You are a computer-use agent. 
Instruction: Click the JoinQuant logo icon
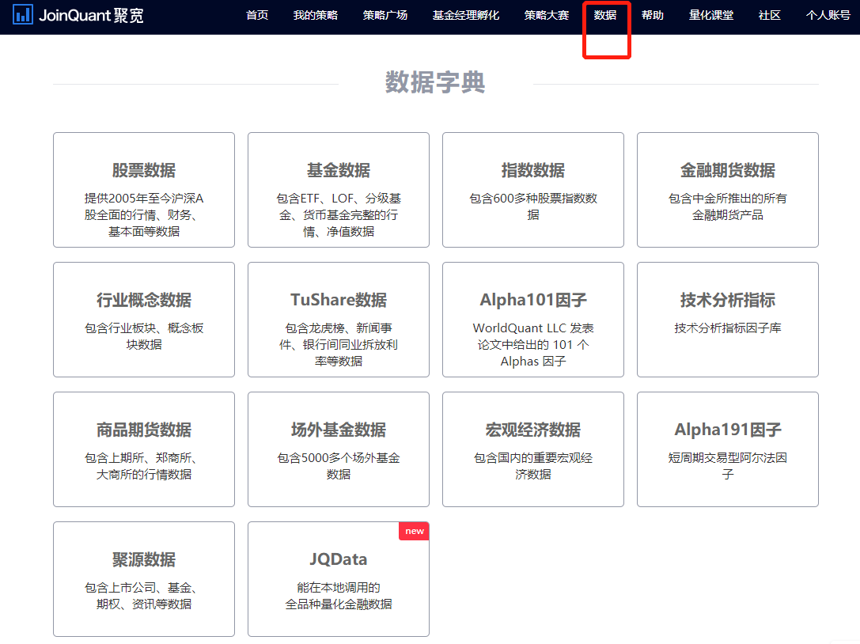[x=23, y=15]
